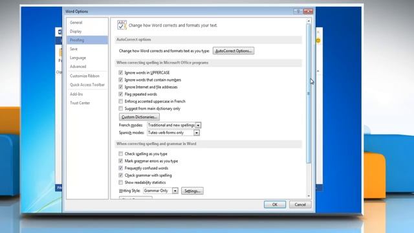Open the Customize Ribbon category
414x233 pixels.
[85, 76]
